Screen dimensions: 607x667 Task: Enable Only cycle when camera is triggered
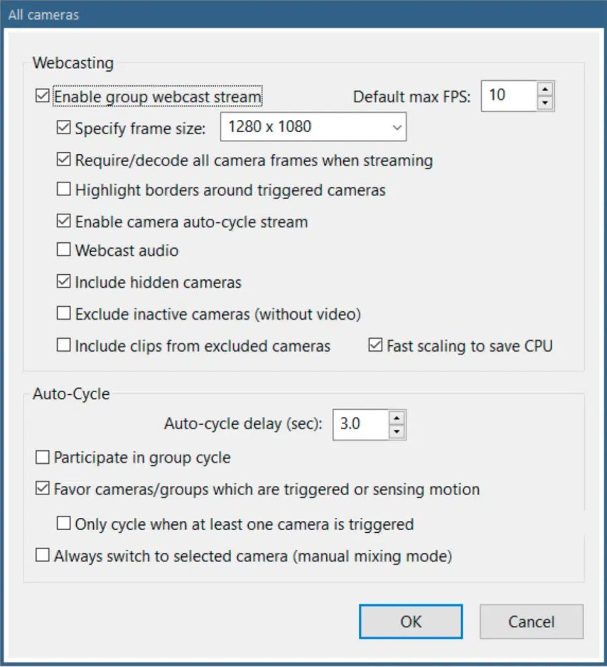coord(64,523)
